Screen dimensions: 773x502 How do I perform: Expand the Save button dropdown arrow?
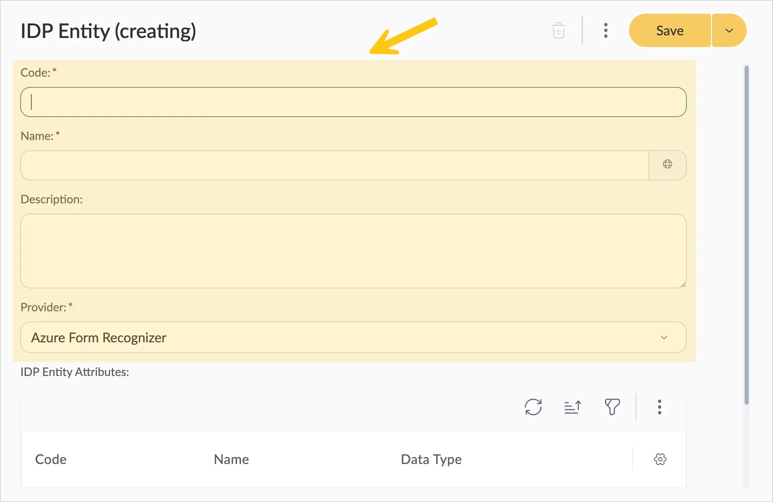point(729,30)
